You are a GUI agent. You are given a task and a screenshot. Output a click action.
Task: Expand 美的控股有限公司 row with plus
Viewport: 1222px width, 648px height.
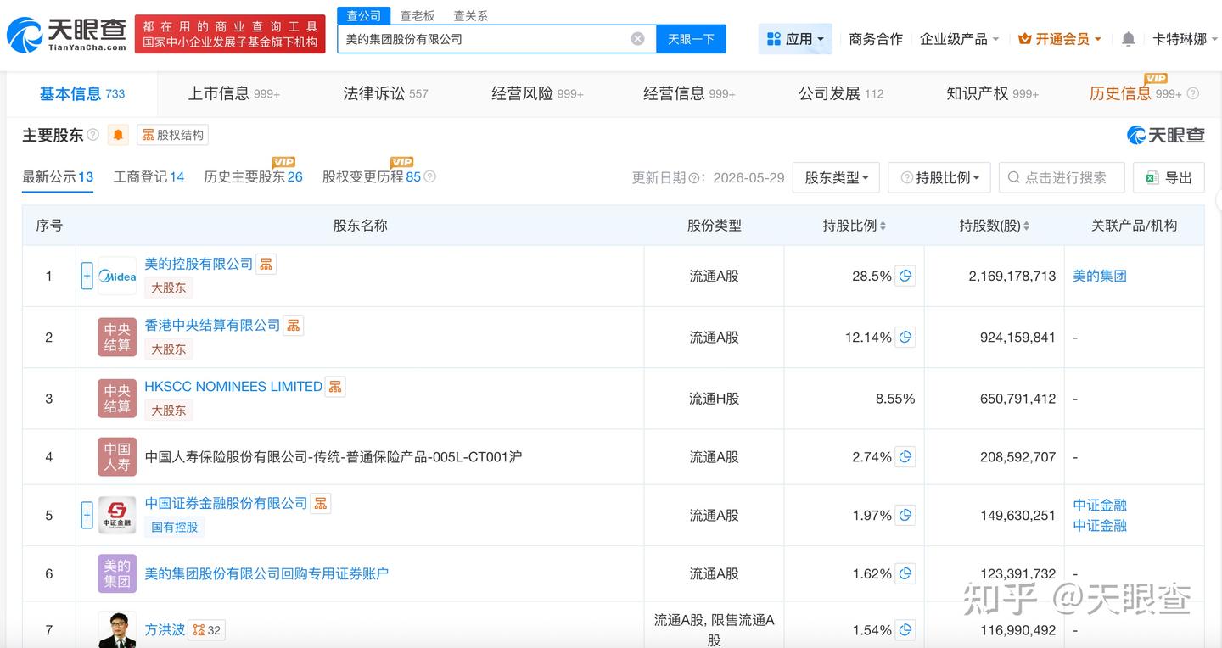click(87, 276)
